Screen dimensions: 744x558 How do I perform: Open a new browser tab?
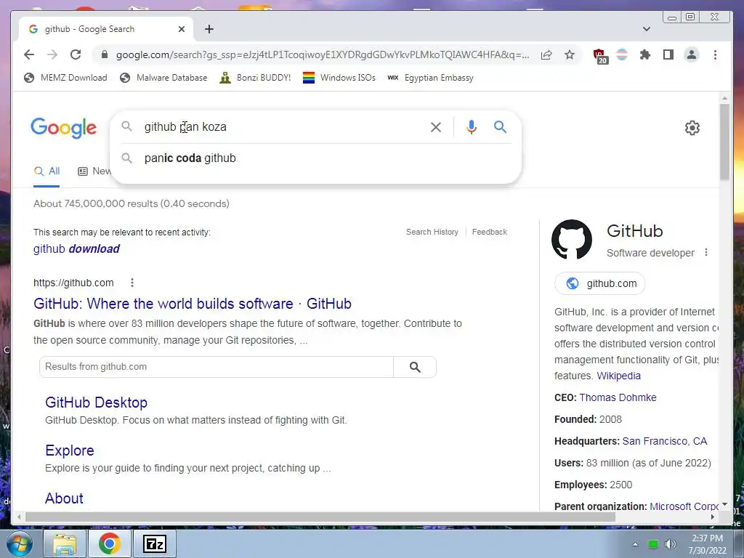click(x=209, y=29)
